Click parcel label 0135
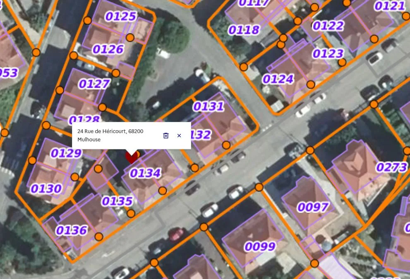This screenshot has height=279, width=410. pyautogui.click(x=117, y=201)
